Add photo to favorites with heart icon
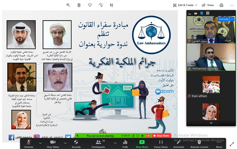 coord(90,5)
